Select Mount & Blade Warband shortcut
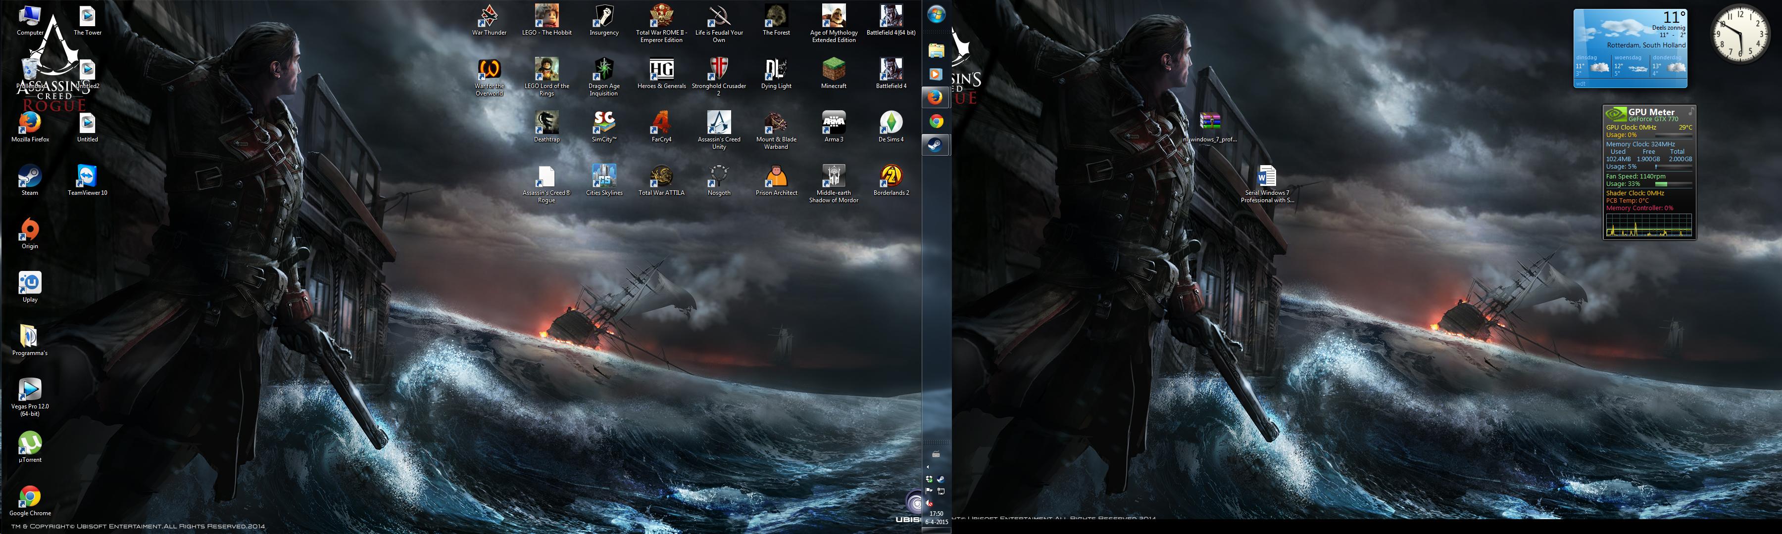 pos(776,131)
